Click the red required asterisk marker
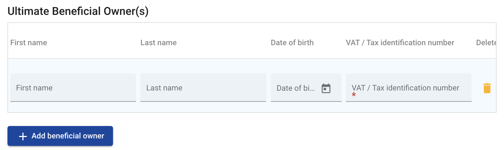The height and width of the screenshot is (150, 504). coord(354,95)
